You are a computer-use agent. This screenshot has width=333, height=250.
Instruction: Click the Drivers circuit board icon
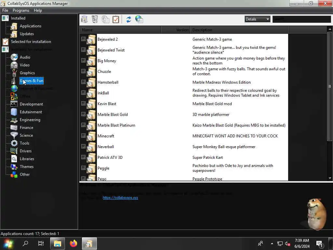(x=14, y=151)
